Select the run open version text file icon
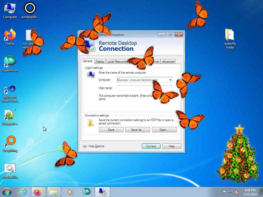Screen dimensions: 263x197 click(29, 39)
